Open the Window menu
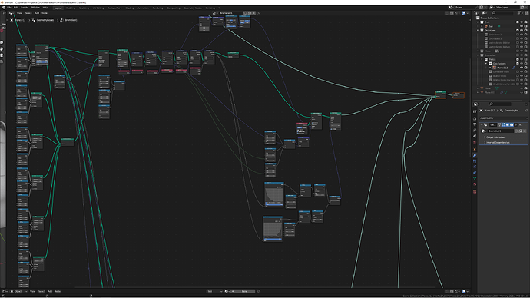The image size is (530, 298). [x=35, y=8]
